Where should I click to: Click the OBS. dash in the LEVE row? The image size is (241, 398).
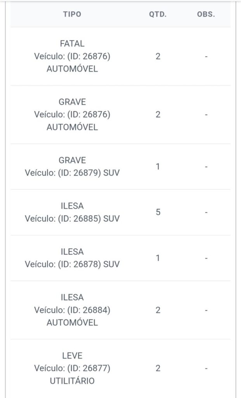(x=206, y=368)
